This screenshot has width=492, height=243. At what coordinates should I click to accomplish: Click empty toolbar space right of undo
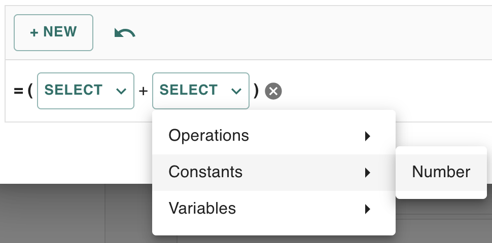tap(304, 33)
